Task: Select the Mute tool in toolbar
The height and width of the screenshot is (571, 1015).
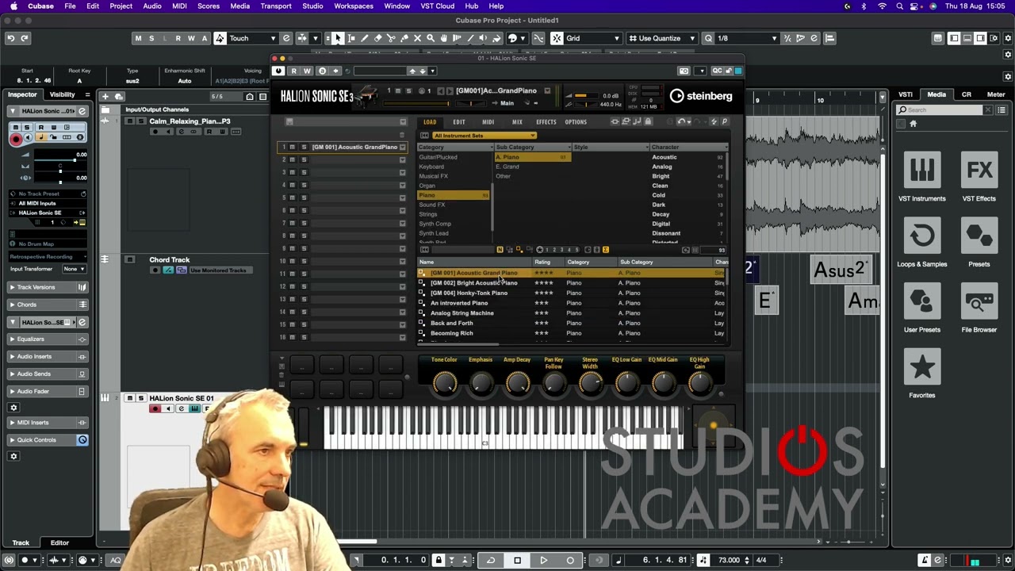Action: tap(417, 38)
